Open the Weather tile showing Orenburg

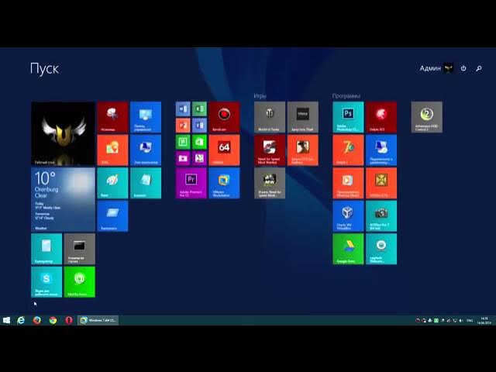(x=63, y=199)
